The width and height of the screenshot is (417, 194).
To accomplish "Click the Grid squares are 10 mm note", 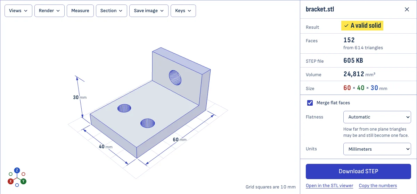I will click(x=271, y=187).
